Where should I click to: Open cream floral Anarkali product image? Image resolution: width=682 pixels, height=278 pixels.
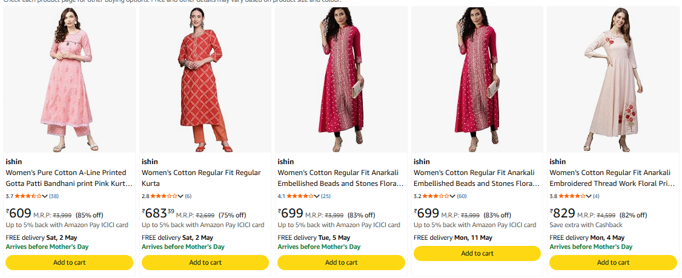613,80
